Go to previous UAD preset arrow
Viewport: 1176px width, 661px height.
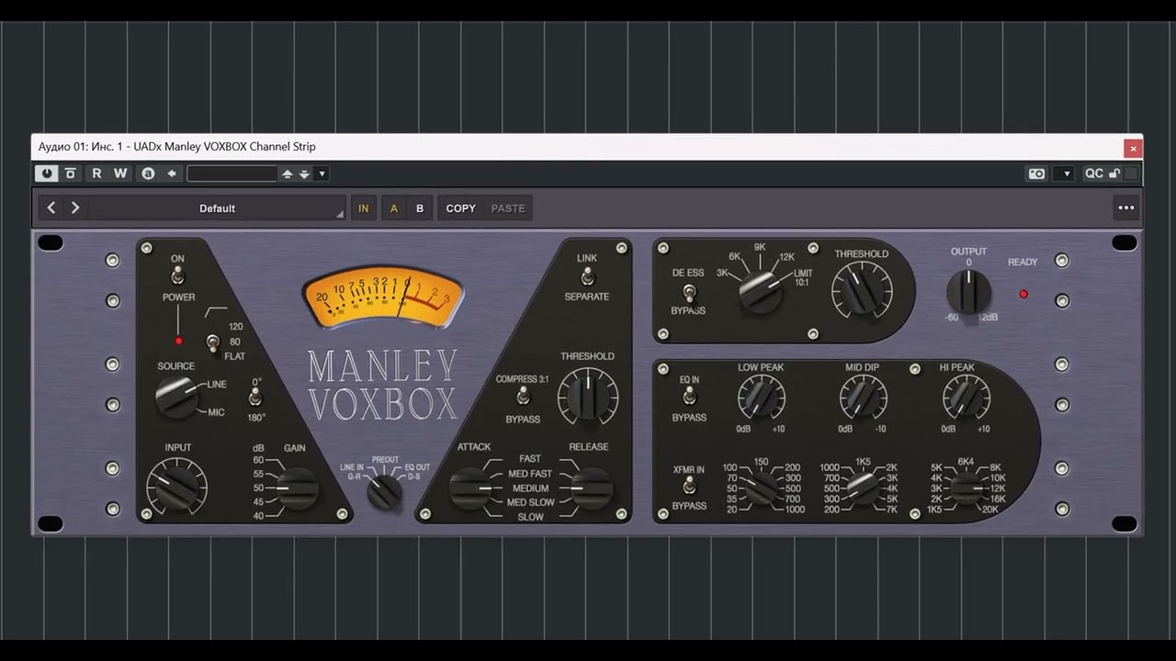point(51,208)
